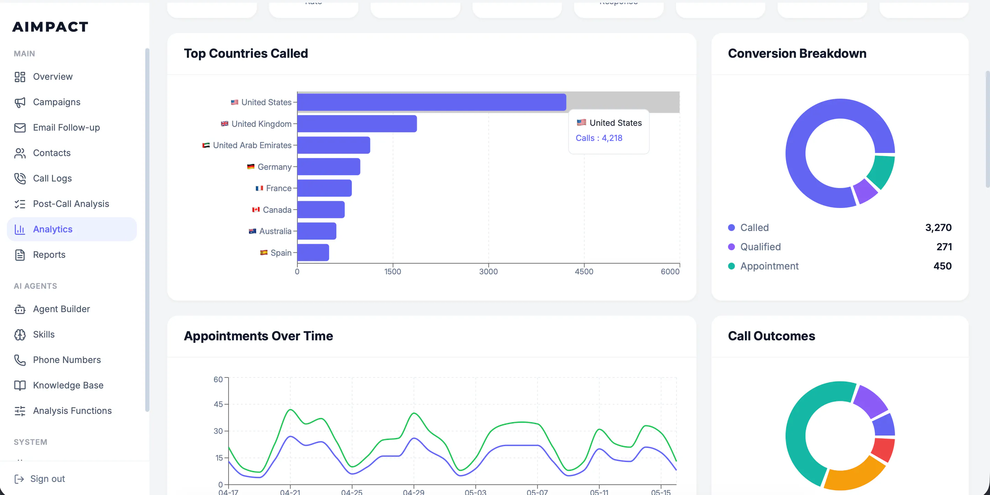
Task: Click the Spain flag icon
Action: [x=263, y=253]
